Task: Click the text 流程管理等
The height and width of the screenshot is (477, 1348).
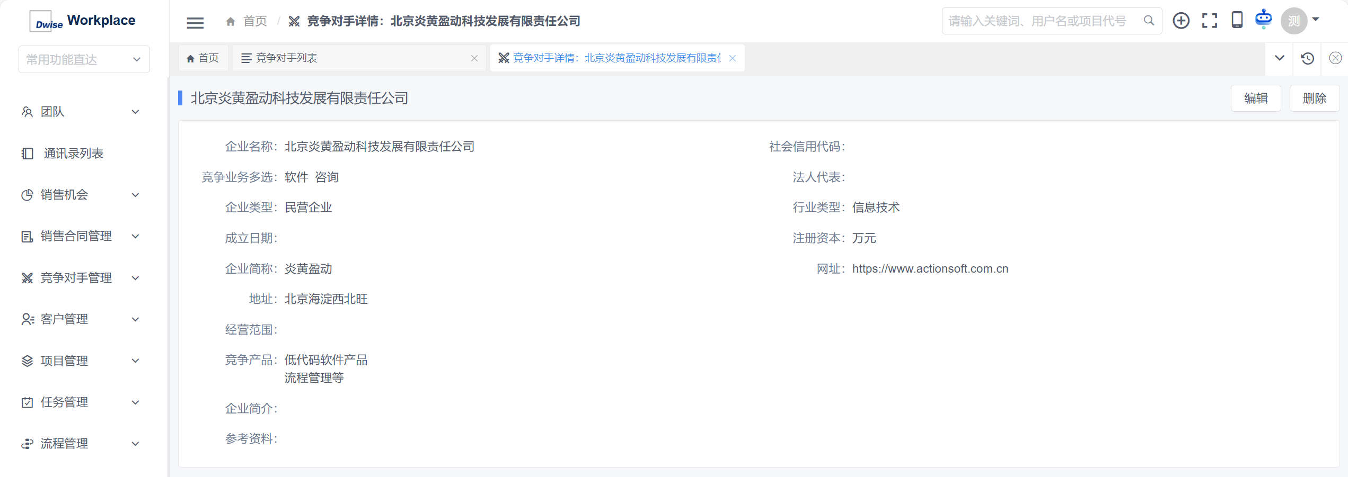Action: pyautogui.click(x=314, y=378)
